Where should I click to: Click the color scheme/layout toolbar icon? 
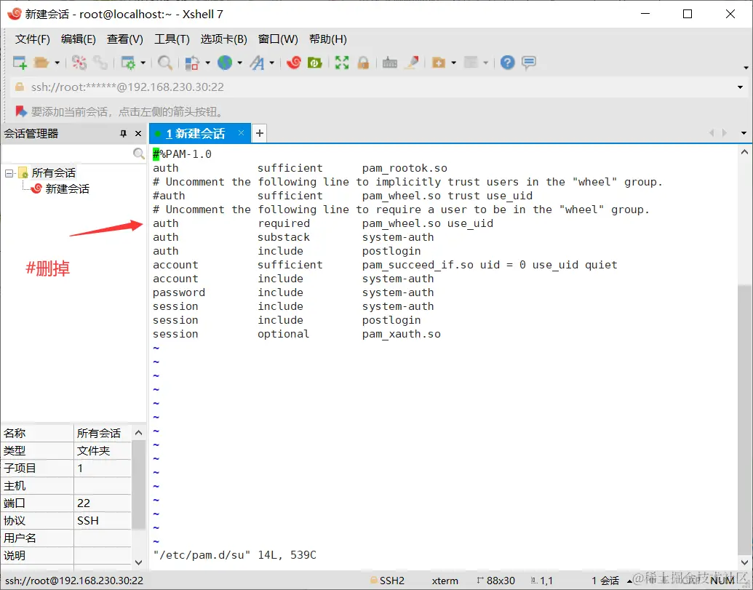click(192, 63)
